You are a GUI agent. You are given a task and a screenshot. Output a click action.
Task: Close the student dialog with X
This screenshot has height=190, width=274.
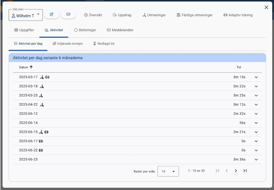(266, 7)
